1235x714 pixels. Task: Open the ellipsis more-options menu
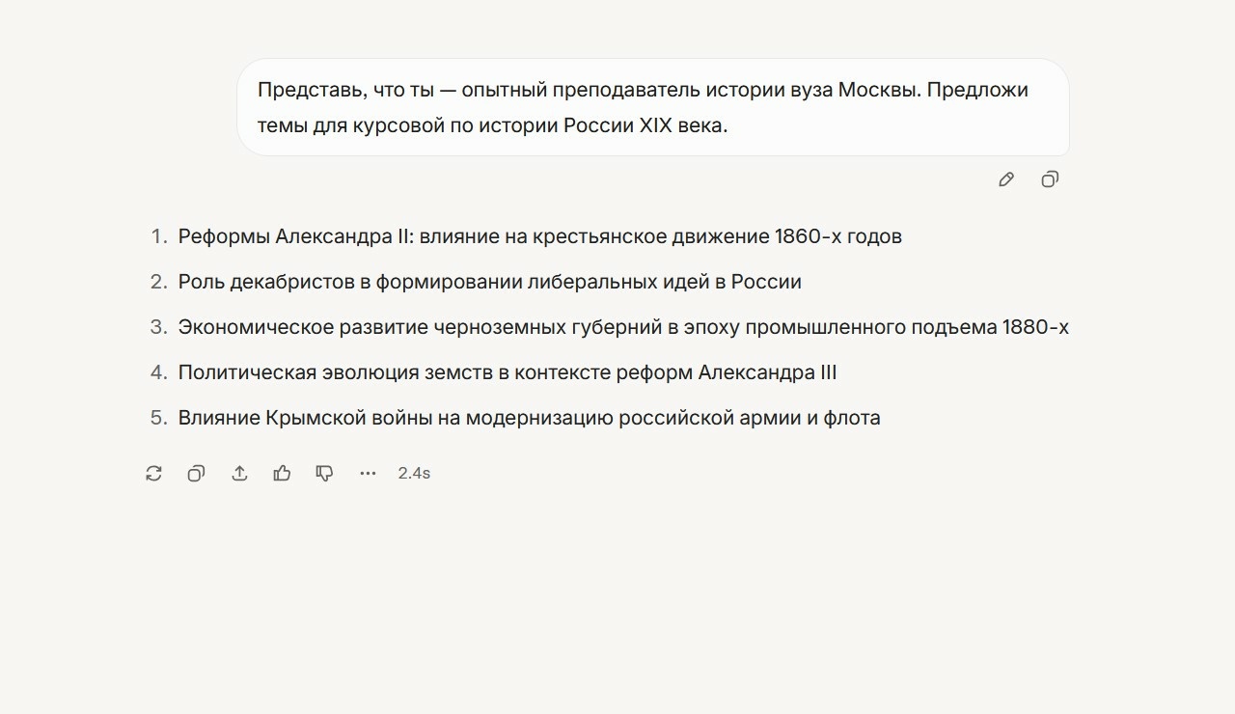(x=368, y=473)
